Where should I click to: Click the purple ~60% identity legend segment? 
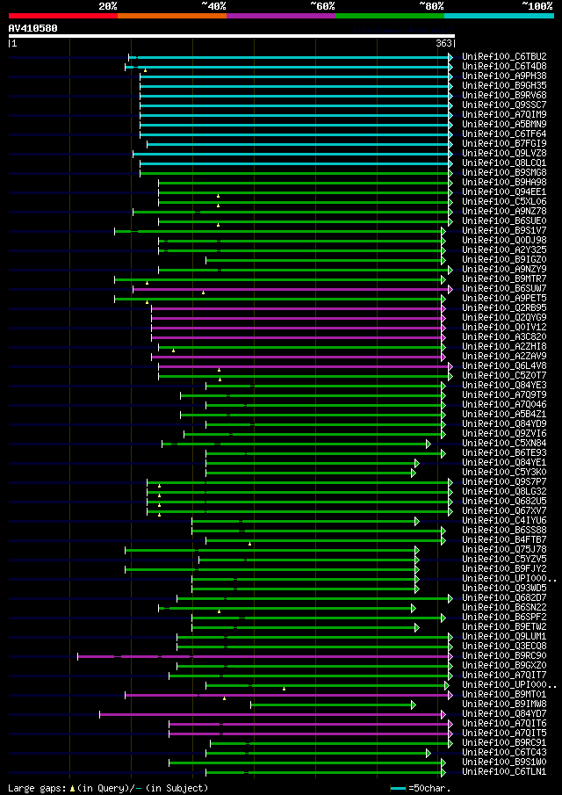click(x=281, y=16)
